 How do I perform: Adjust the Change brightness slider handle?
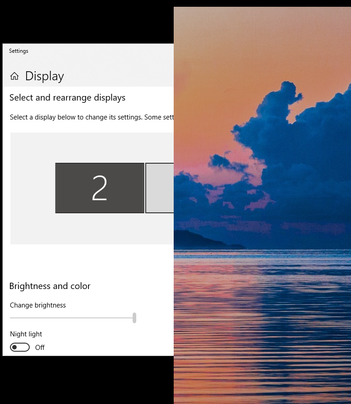pyautogui.click(x=134, y=318)
